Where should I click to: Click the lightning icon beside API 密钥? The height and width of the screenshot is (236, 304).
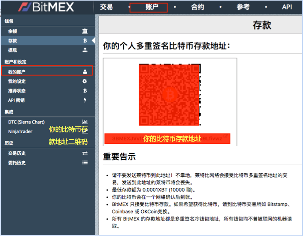pyautogui.click(x=85, y=100)
